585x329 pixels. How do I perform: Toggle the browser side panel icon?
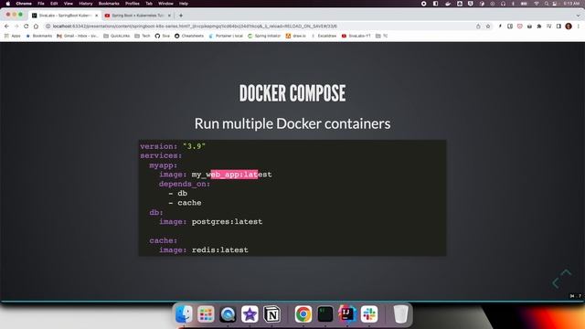click(558, 27)
